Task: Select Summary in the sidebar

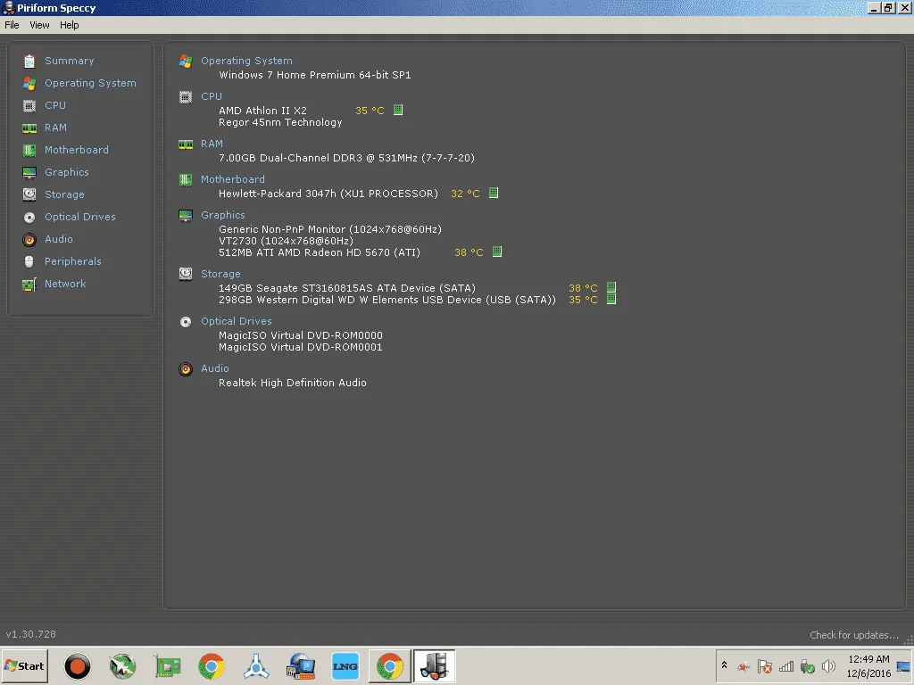Action: (69, 61)
